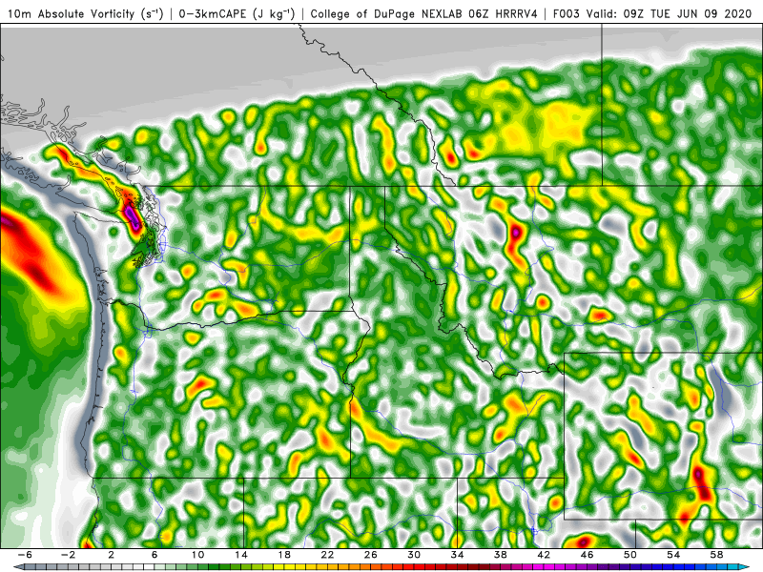This screenshot has height=572, width=763.
Task: Click the '10m Absolute Vorticity' title text
Action: tap(71, 13)
